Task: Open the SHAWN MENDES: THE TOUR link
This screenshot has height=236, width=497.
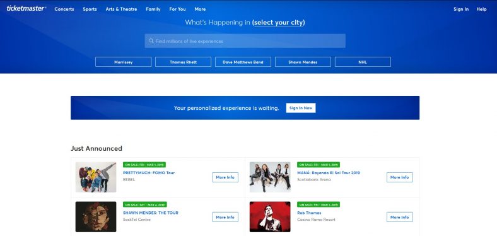Action: tap(151, 213)
